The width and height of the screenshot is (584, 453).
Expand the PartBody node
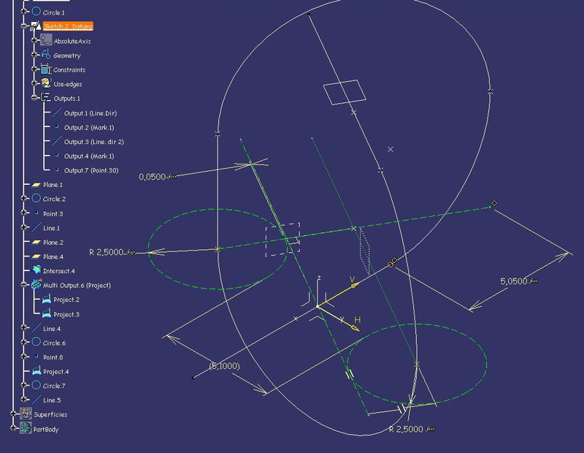(14, 429)
